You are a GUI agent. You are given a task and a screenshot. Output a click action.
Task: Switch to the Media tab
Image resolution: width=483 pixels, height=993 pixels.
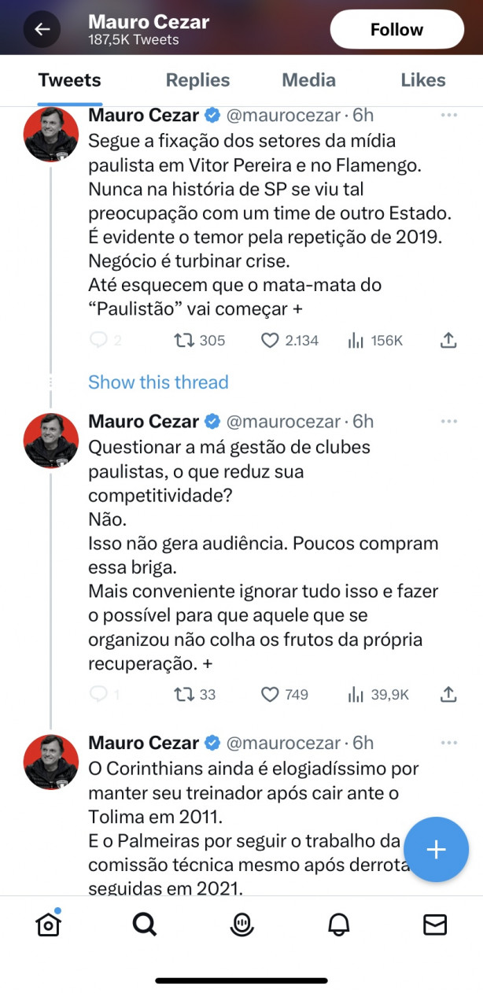pos(308,79)
